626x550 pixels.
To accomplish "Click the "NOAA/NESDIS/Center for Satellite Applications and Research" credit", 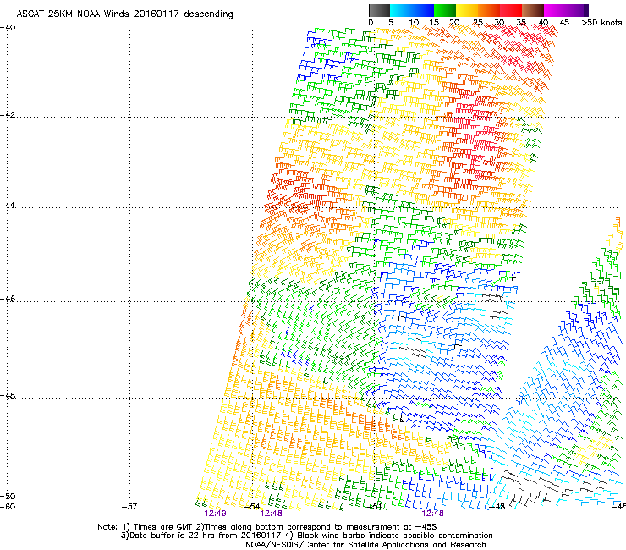I will pos(365,545).
